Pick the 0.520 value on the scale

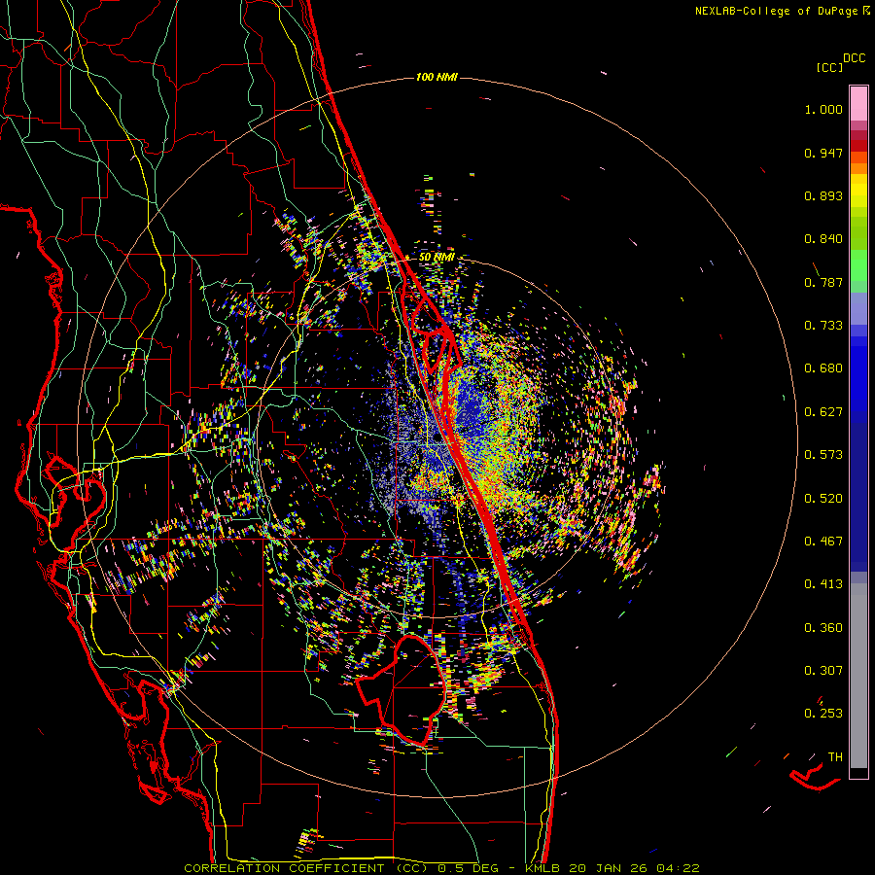[x=823, y=499]
